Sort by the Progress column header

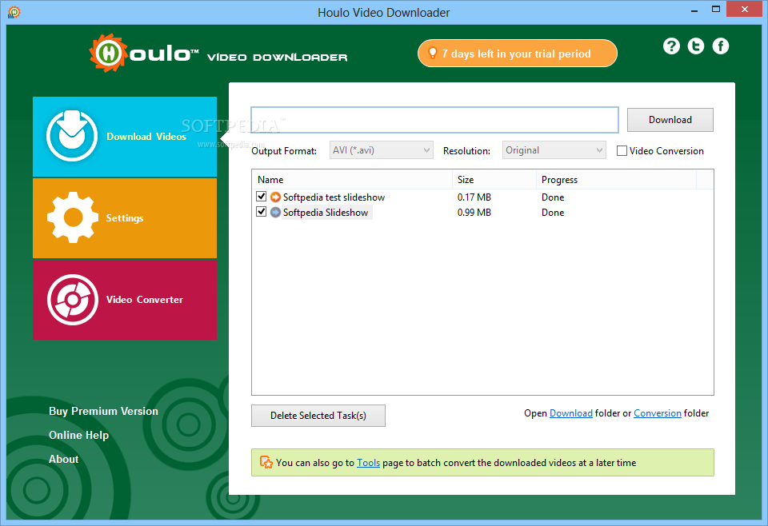(x=616, y=180)
